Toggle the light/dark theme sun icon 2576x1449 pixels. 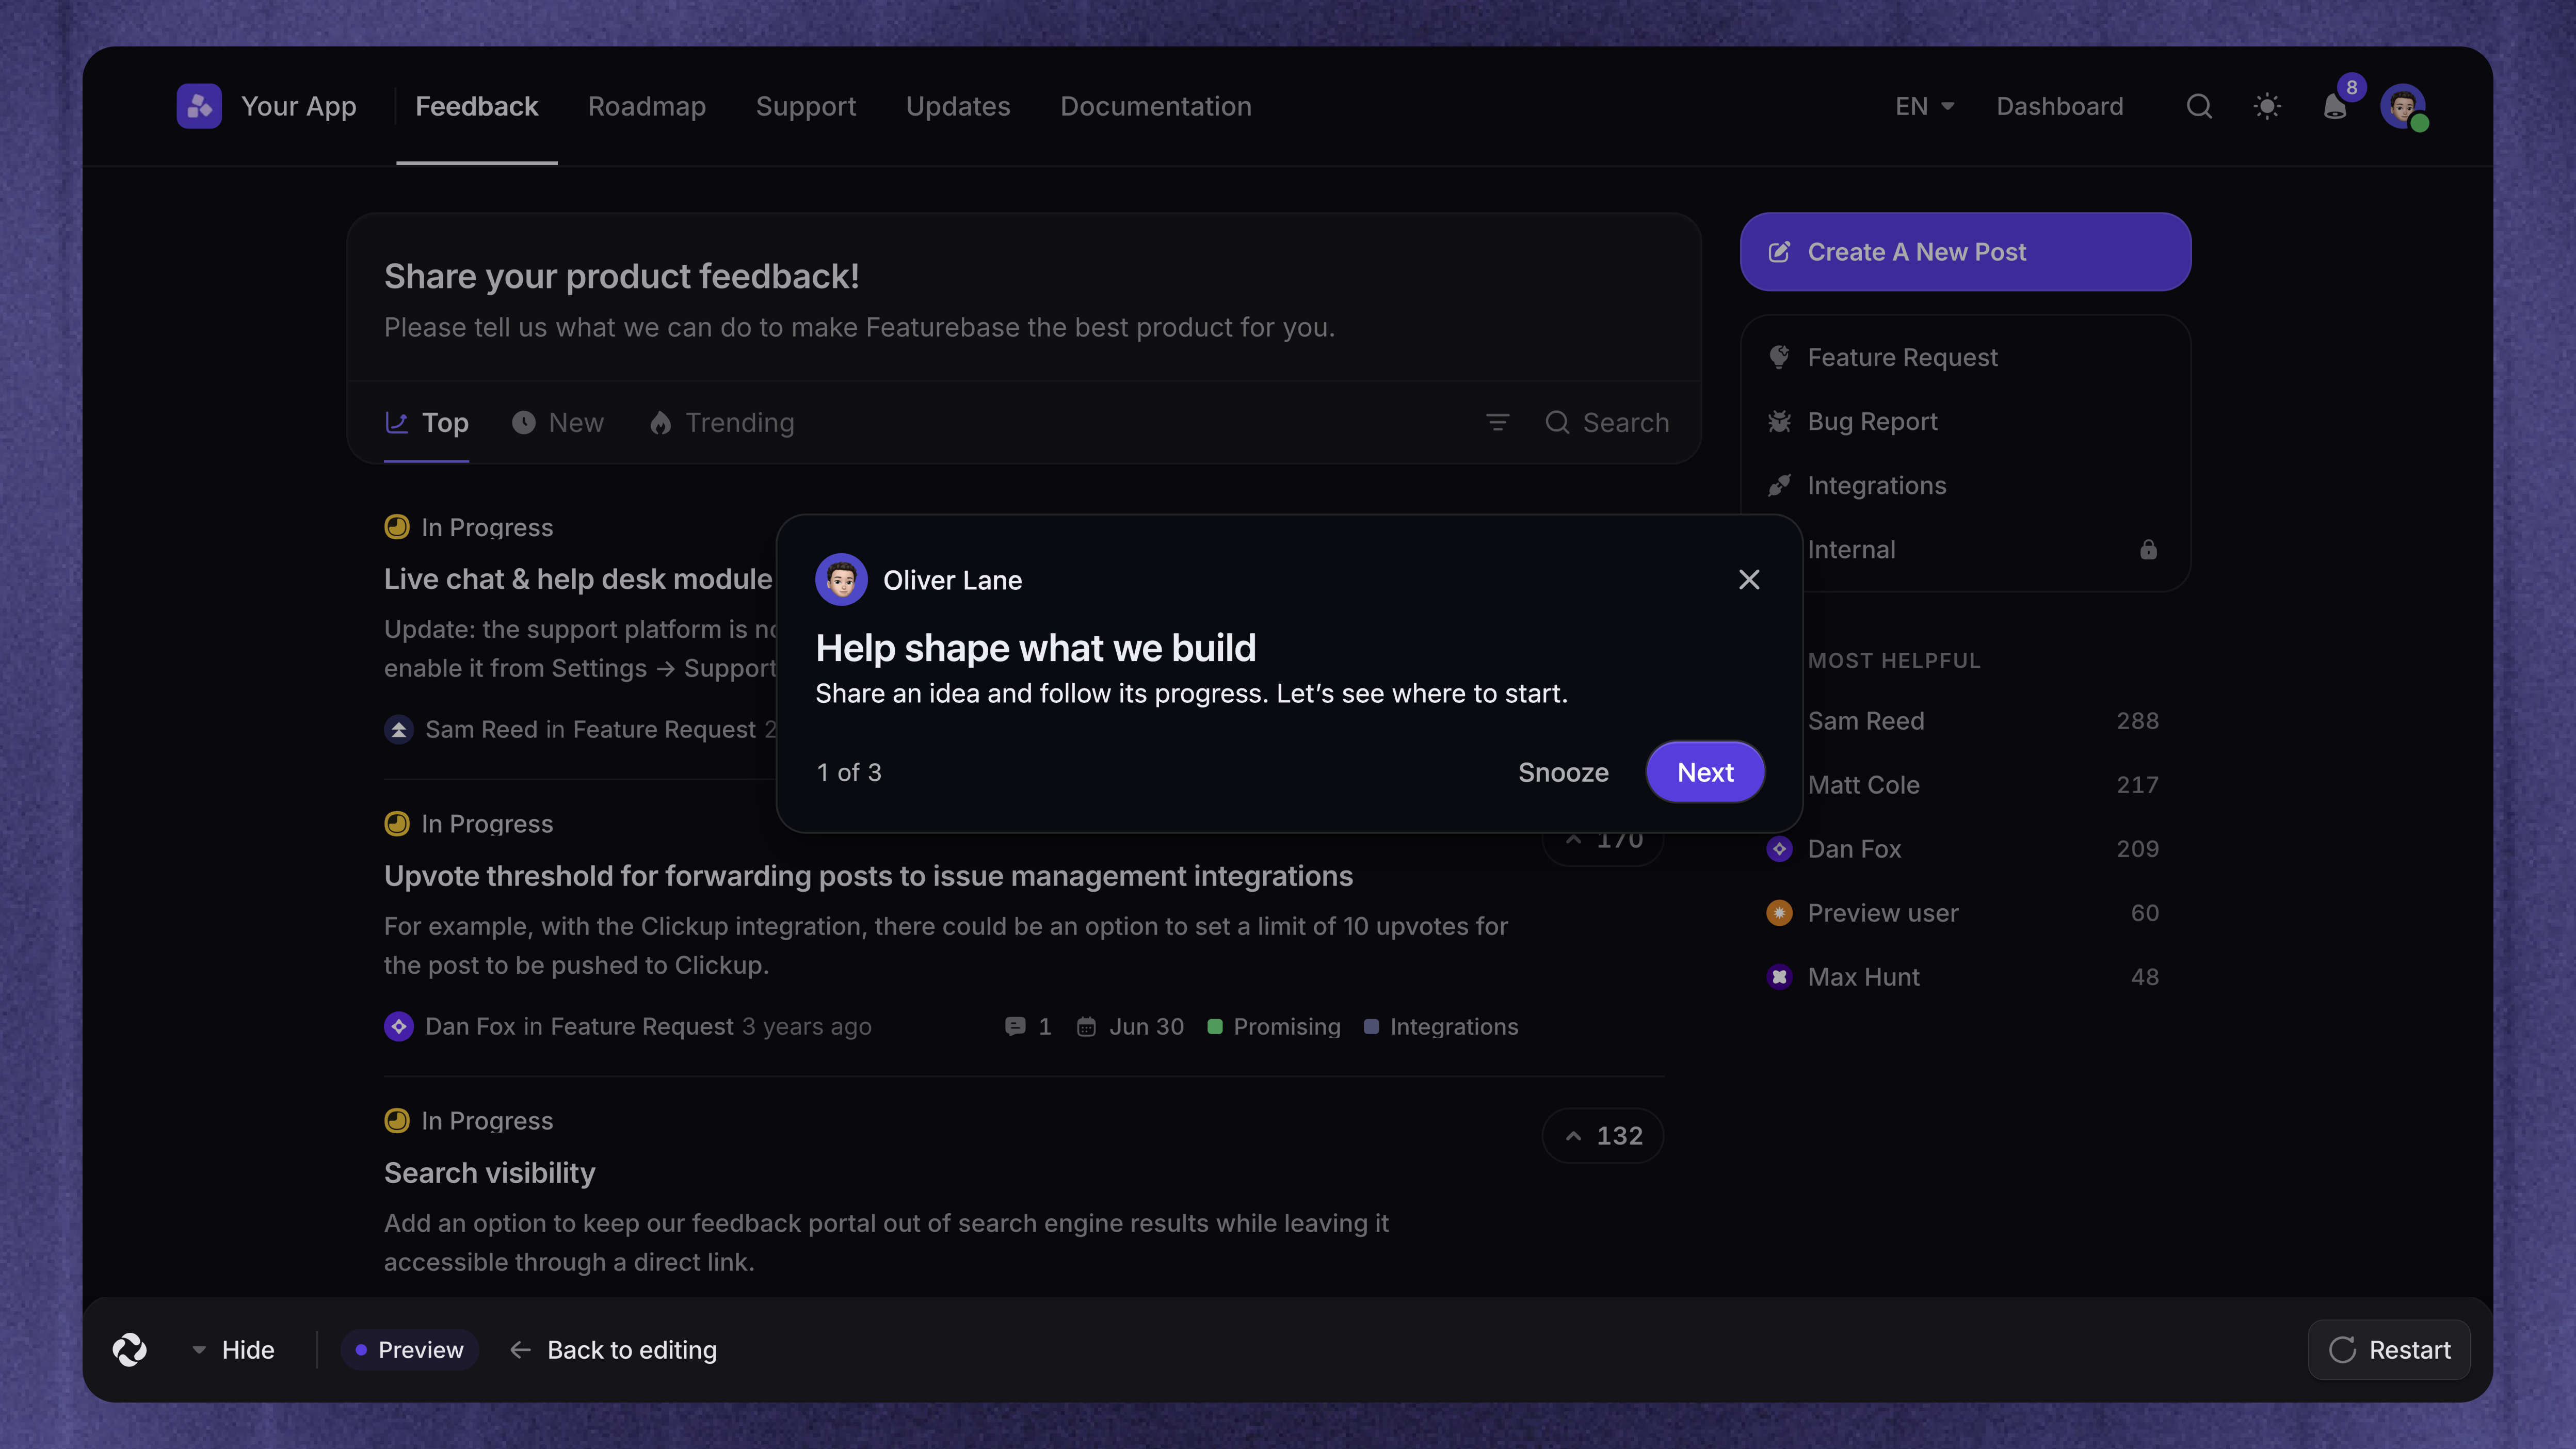point(2267,106)
